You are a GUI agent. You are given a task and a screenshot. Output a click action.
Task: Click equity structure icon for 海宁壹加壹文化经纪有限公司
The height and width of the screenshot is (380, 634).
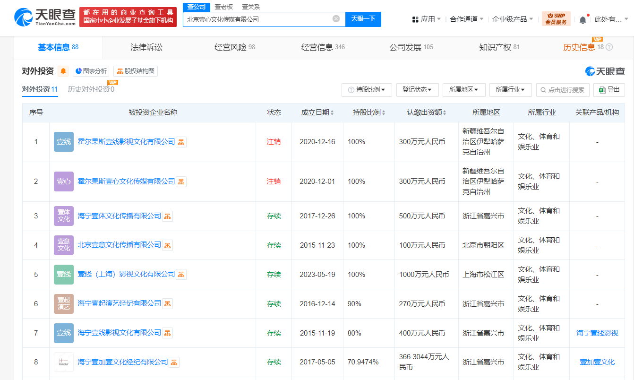[174, 362]
